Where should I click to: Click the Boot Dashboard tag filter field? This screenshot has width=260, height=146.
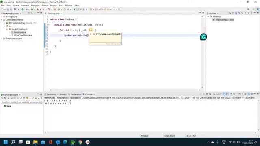(22, 102)
